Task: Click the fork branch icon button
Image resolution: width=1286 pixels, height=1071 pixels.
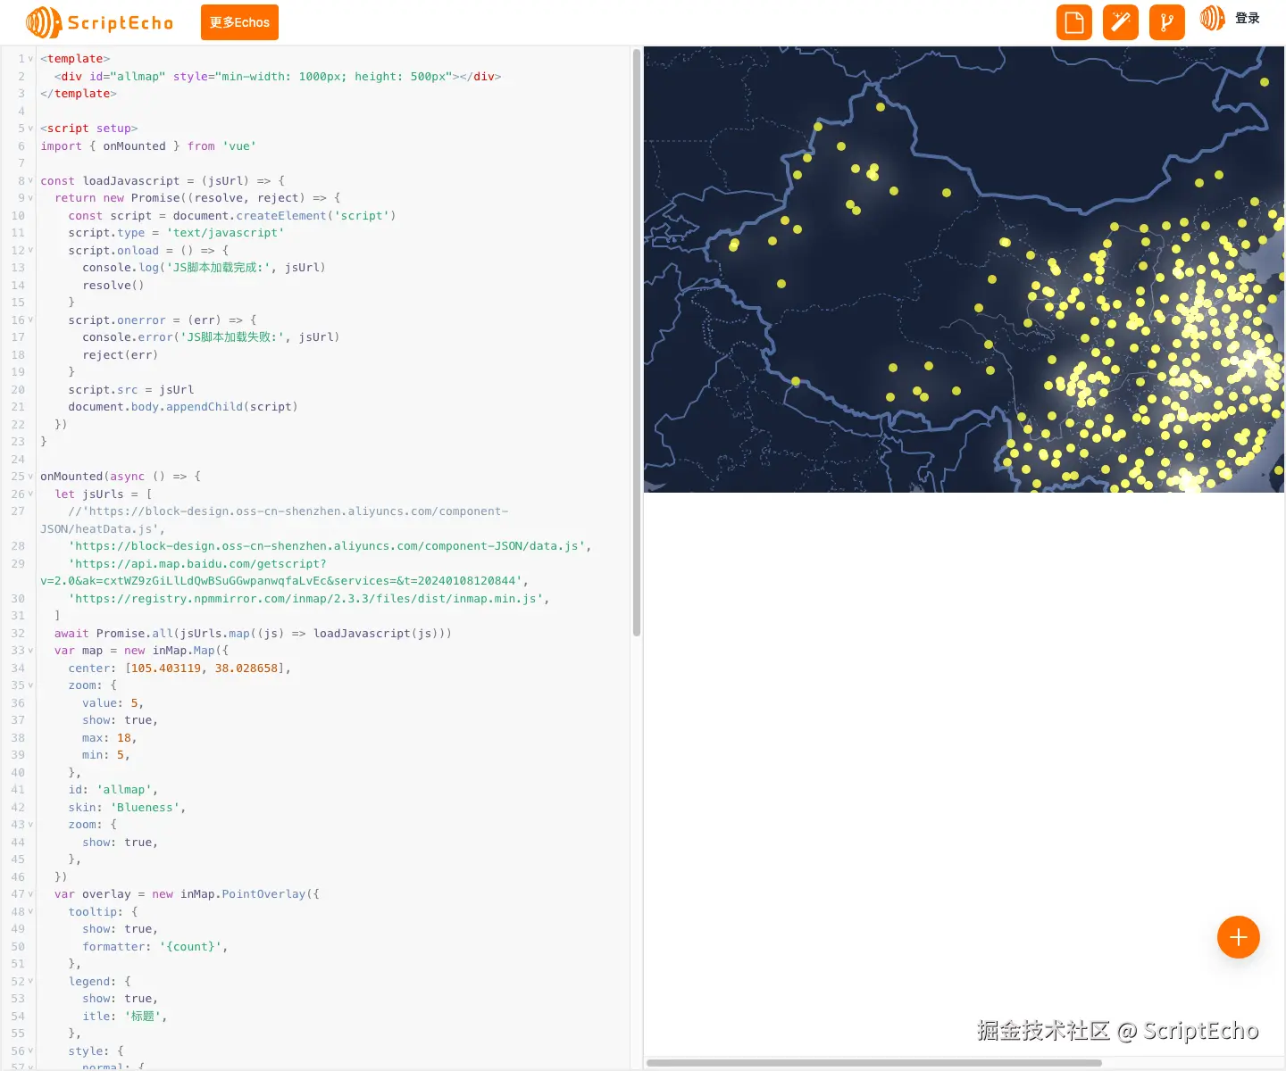Action: [1167, 22]
